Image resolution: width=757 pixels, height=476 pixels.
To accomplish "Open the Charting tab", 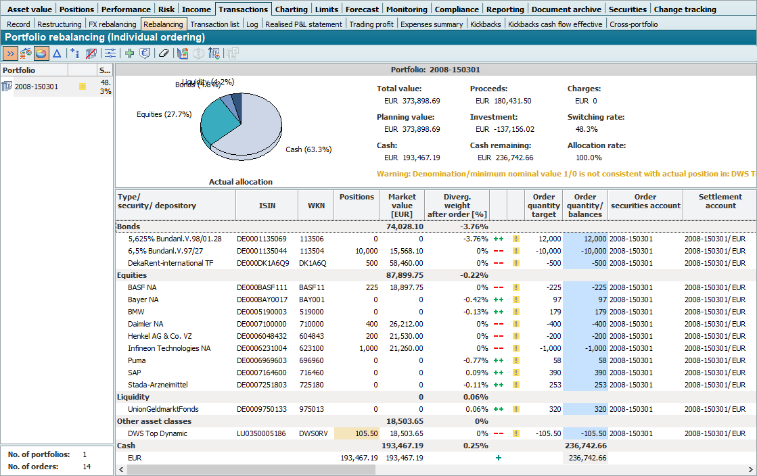I will [291, 9].
